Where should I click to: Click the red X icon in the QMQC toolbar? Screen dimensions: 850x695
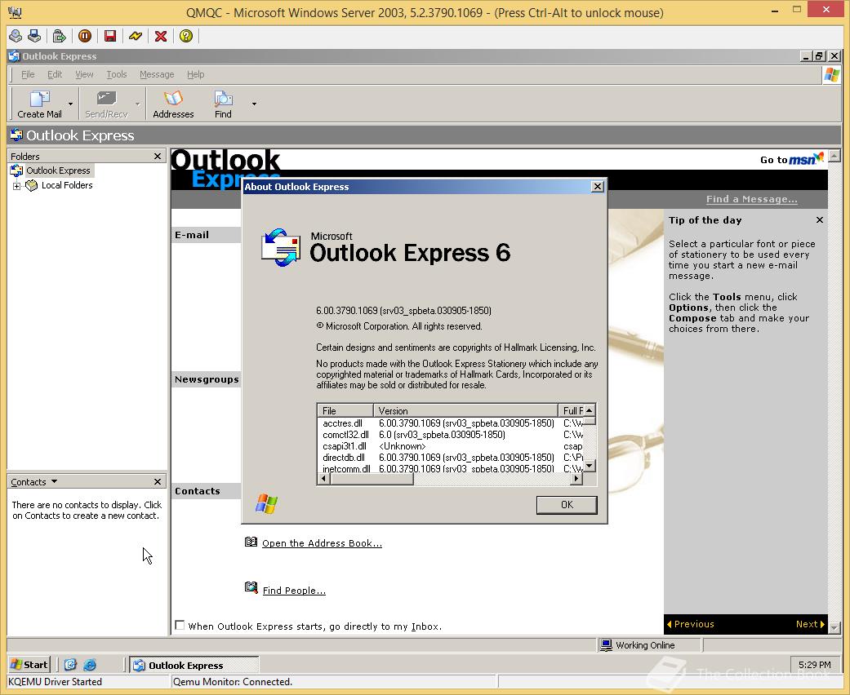tap(161, 36)
